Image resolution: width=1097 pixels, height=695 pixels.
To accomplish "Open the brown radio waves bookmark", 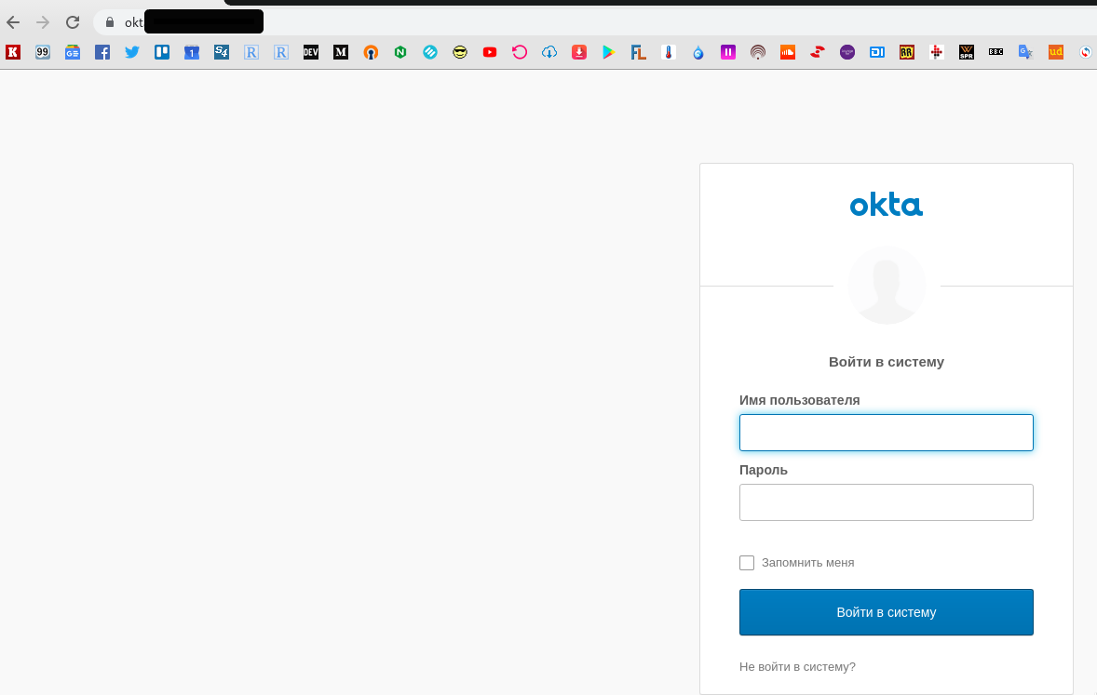I will point(758,52).
